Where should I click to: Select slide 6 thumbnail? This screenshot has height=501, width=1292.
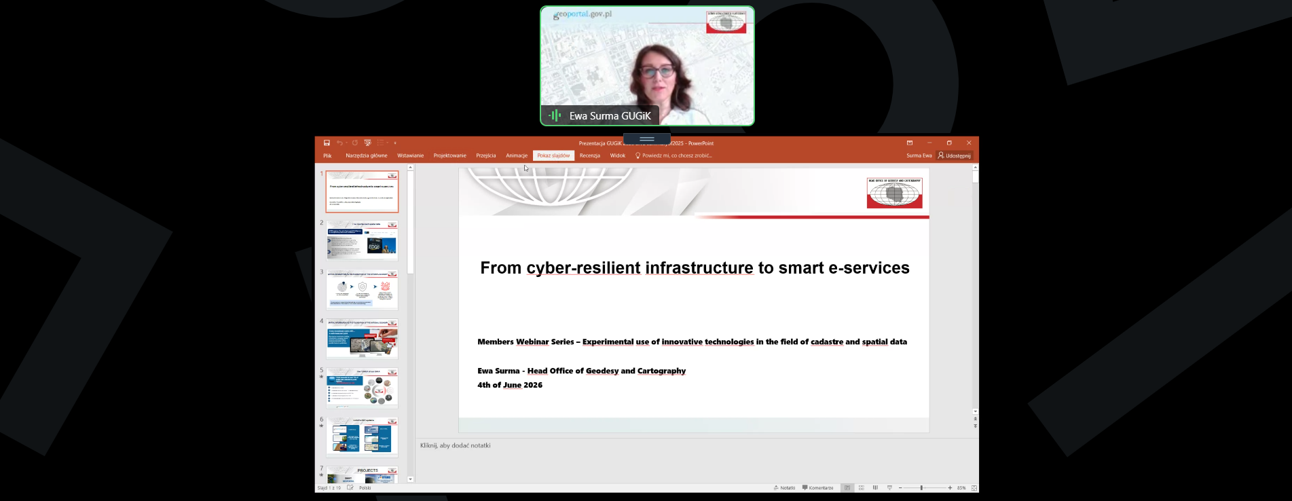pyautogui.click(x=362, y=437)
